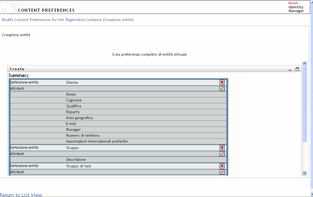Viewport: 313px width, 197px height.
Task: Delete the Gruppo di task definition
Action: [x=222, y=166]
